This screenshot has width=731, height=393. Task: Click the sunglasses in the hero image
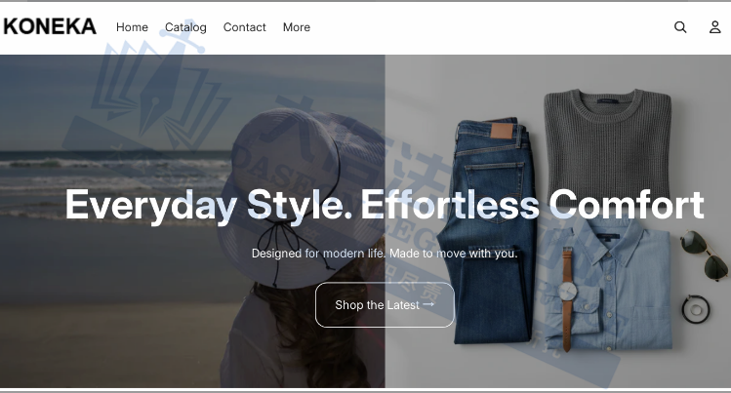tap(709, 255)
